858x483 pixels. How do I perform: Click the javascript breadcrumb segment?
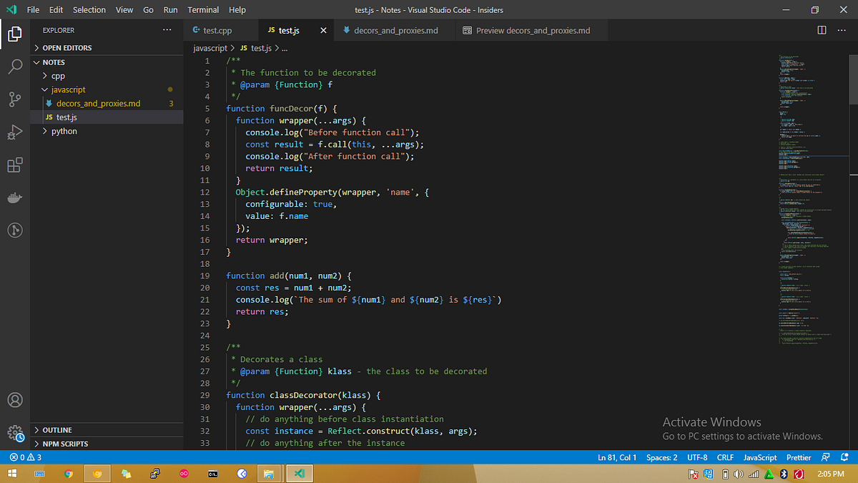[x=209, y=48]
